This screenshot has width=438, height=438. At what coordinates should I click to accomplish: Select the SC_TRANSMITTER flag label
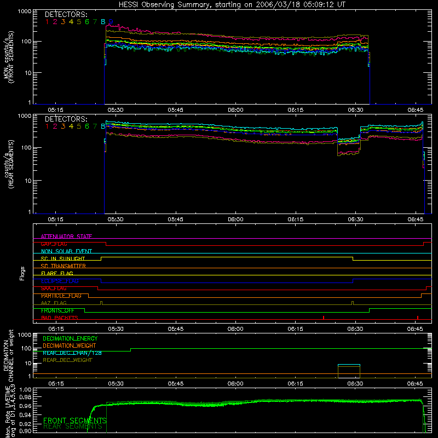click(63, 266)
